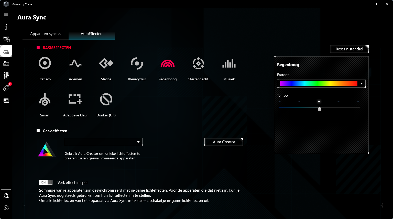Toggle the in-game effect ON switch
The height and width of the screenshot is (219, 393).
(x=46, y=182)
